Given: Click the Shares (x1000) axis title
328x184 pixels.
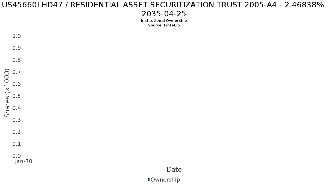Looking at the screenshot, I should 7,93.
